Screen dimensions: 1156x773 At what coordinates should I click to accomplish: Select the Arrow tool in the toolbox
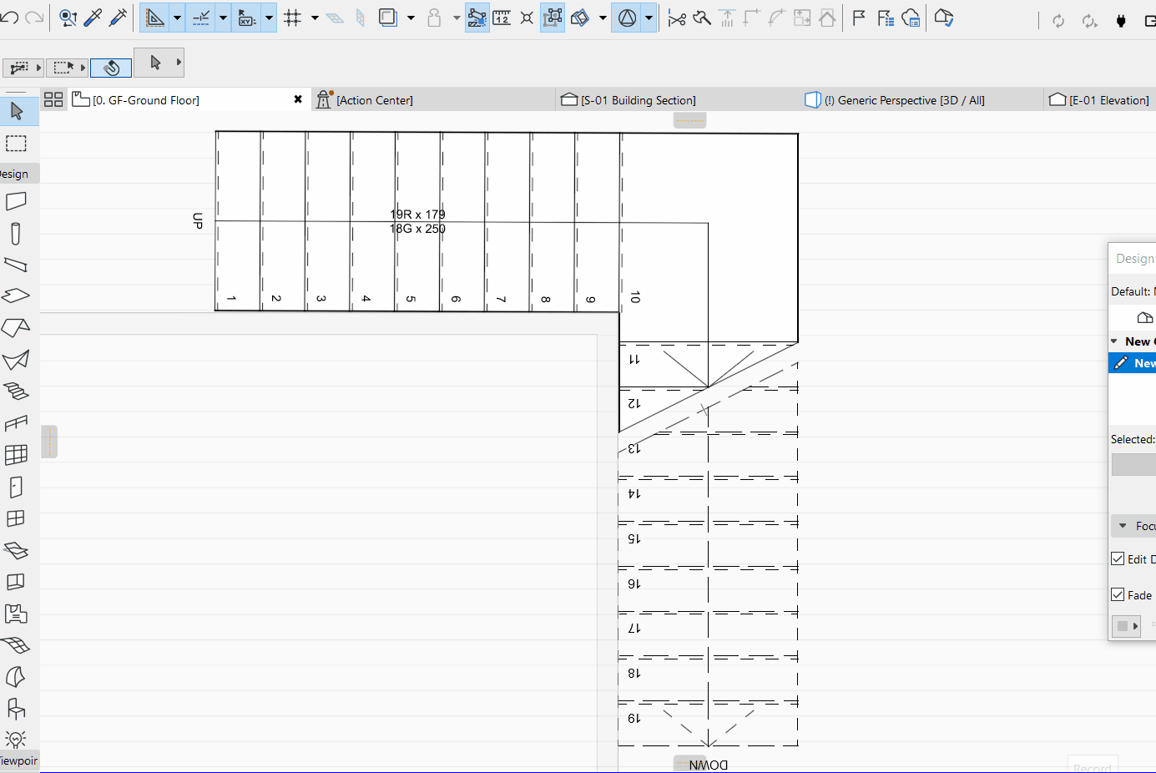pyautogui.click(x=16, y=111)
